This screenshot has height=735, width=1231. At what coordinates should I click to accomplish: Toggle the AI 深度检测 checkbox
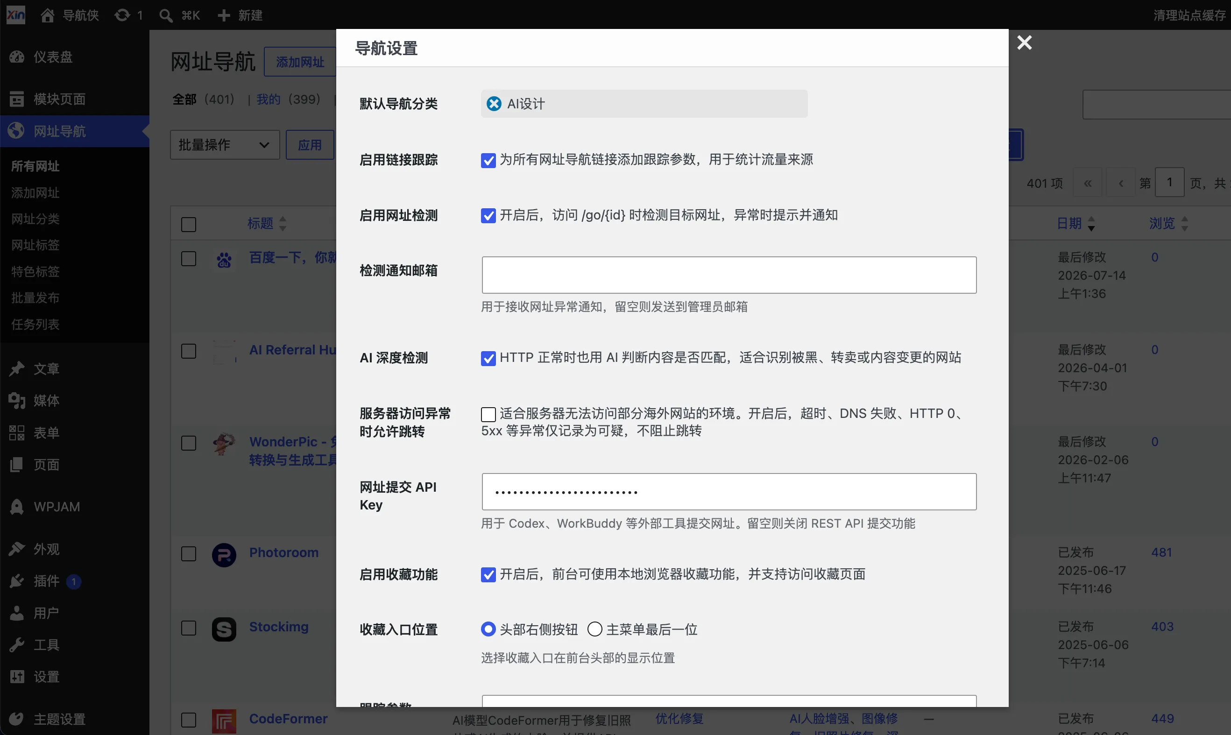[x=488, y=358]
